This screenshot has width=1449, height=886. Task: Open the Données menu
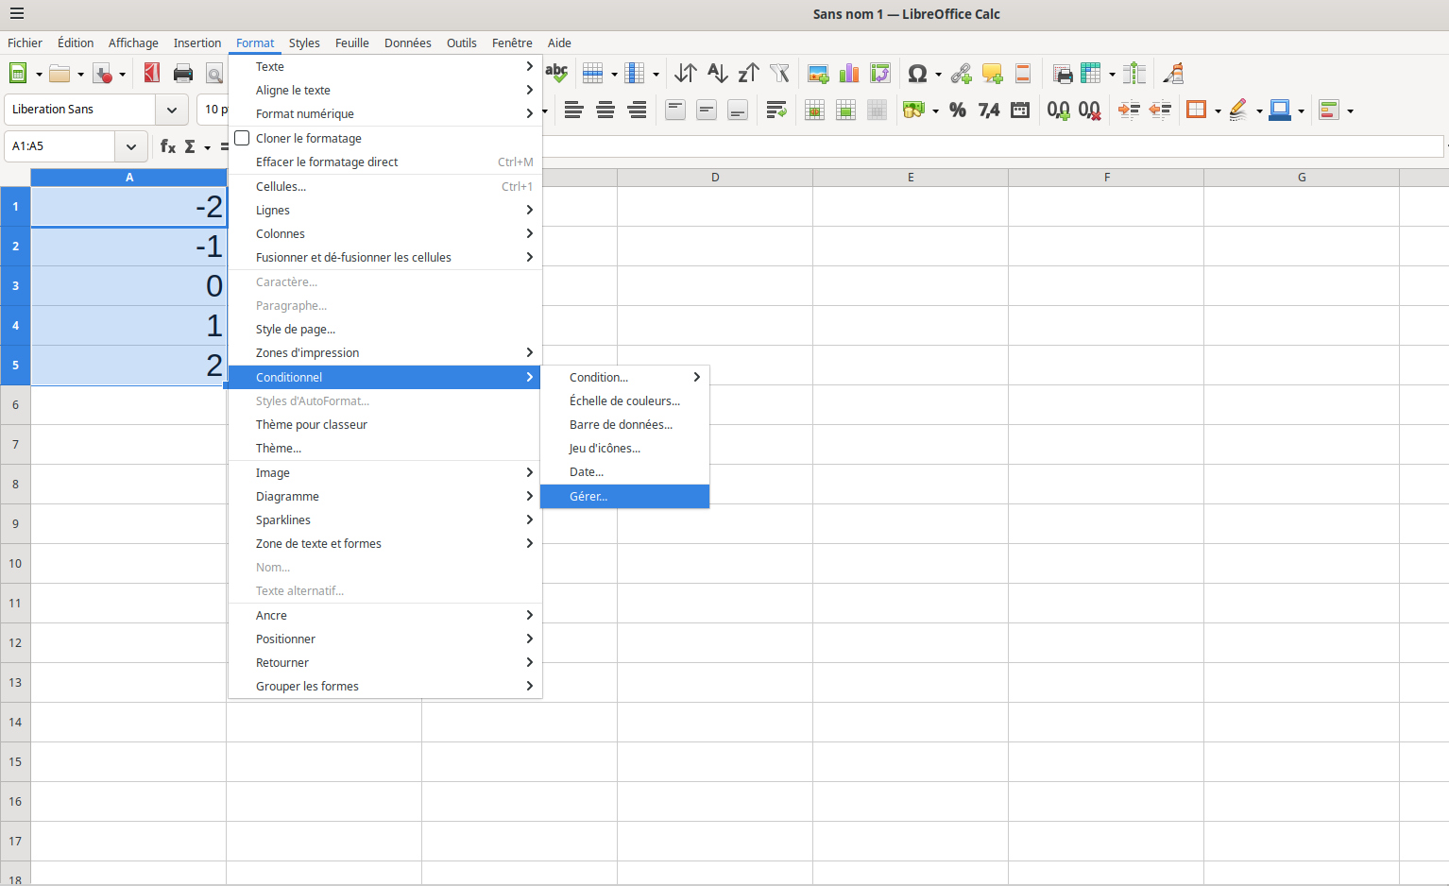(x=407, y=43)
